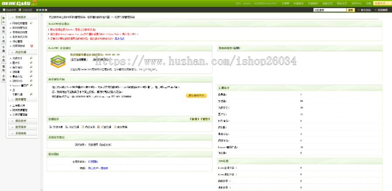Click the sidebar scroll-up arrow
The height and width of the screenshot is (191, 392).
[x=41, y=16]
